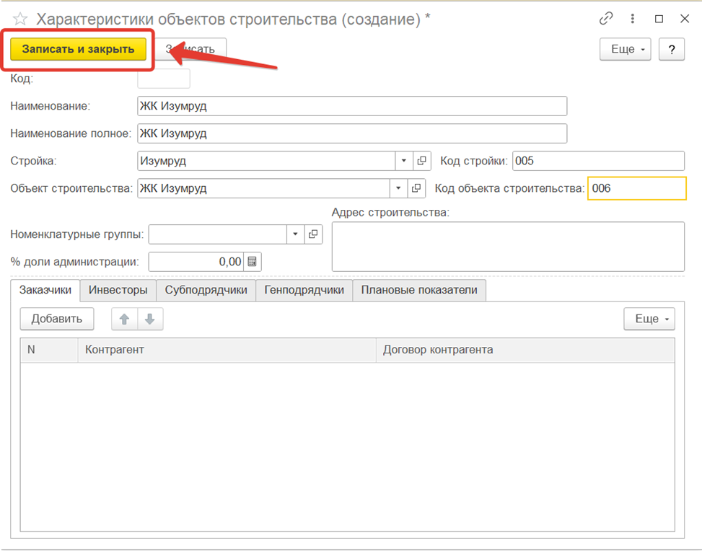Image resolution: width=702 pixels, height=551 pixels.
Task: Switch to the Инвесторы tab
Action: point(118,290)
